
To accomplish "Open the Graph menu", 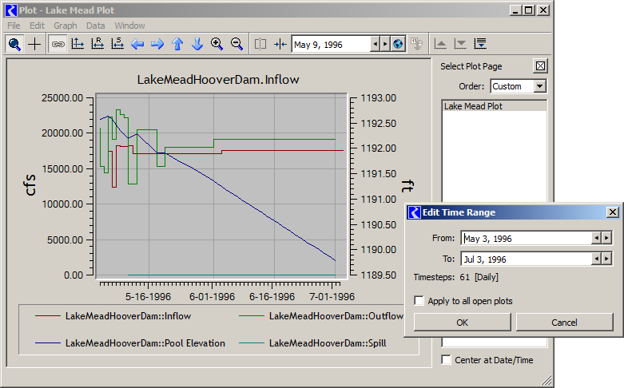I will pos(66,26).
